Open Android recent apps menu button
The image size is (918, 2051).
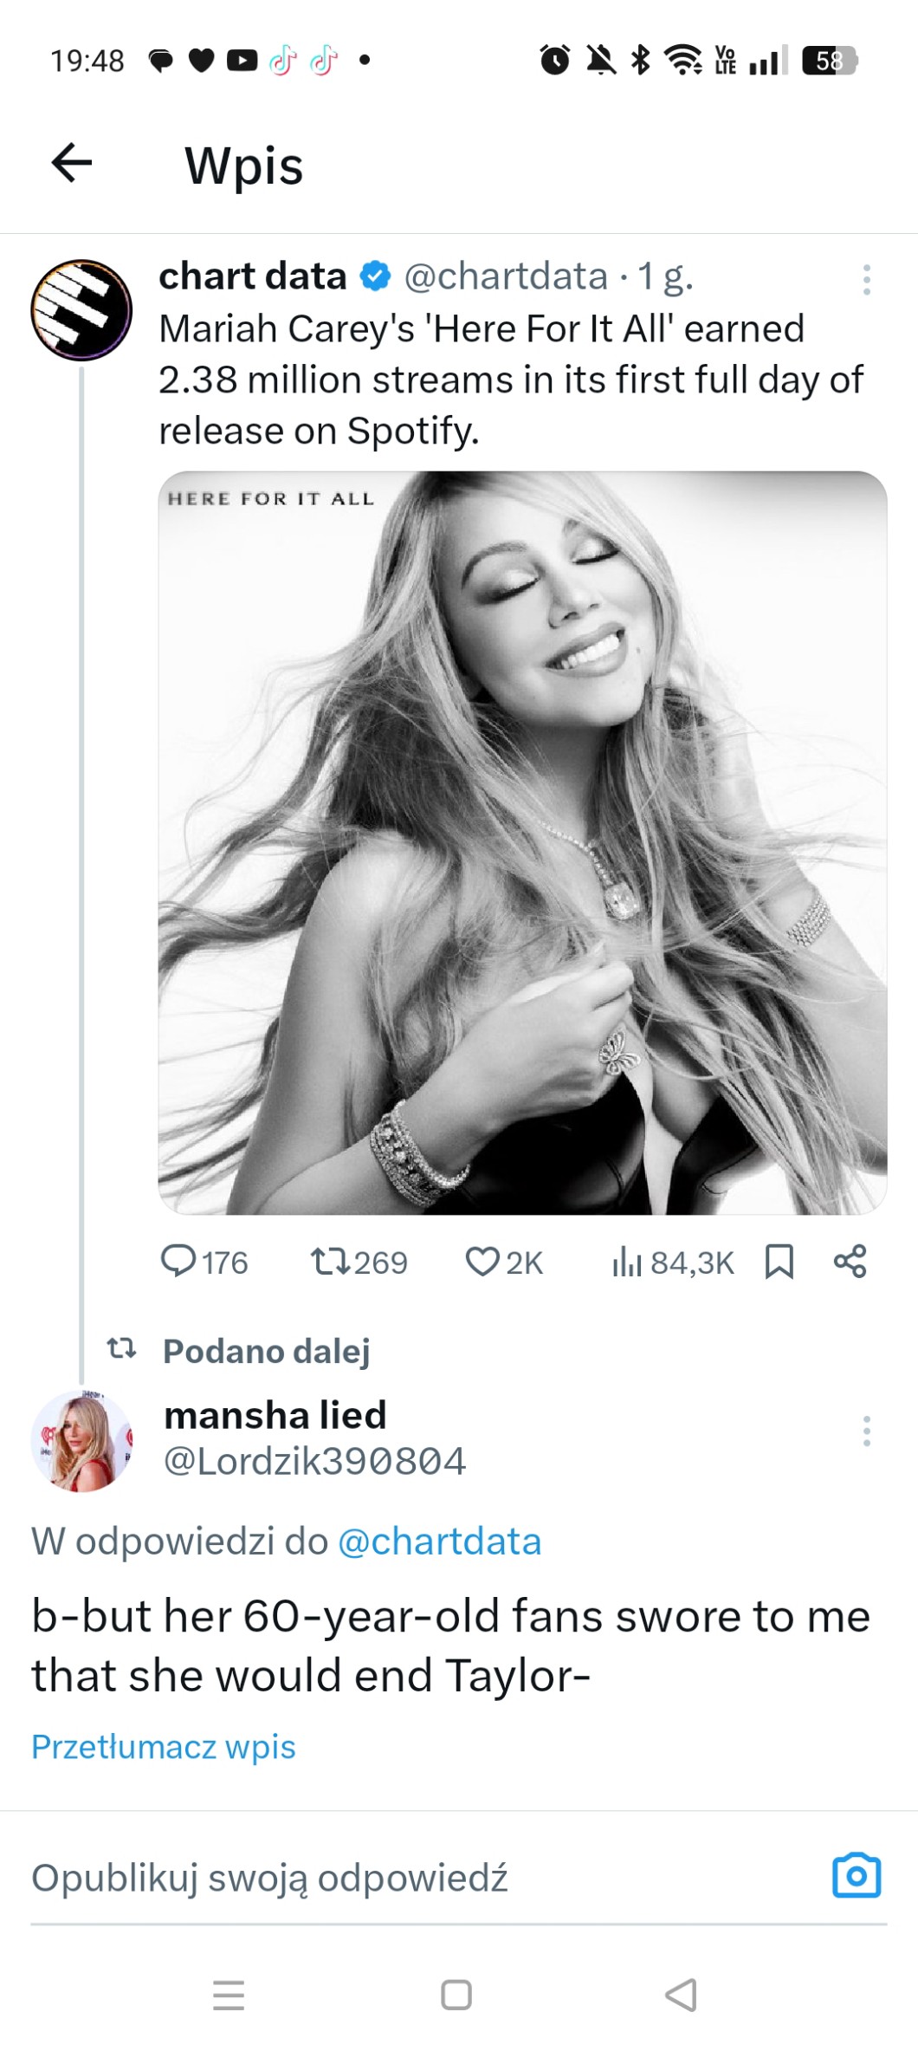229,1995
